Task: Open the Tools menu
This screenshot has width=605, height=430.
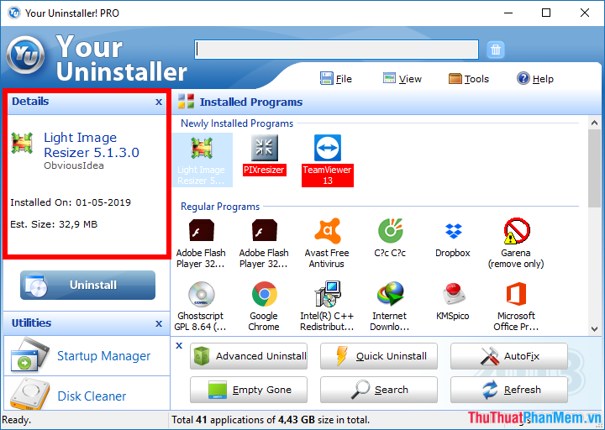Action: (x=468, y=78)
